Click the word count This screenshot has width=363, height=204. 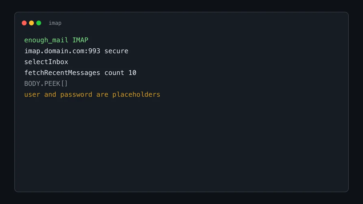(114, 73)
